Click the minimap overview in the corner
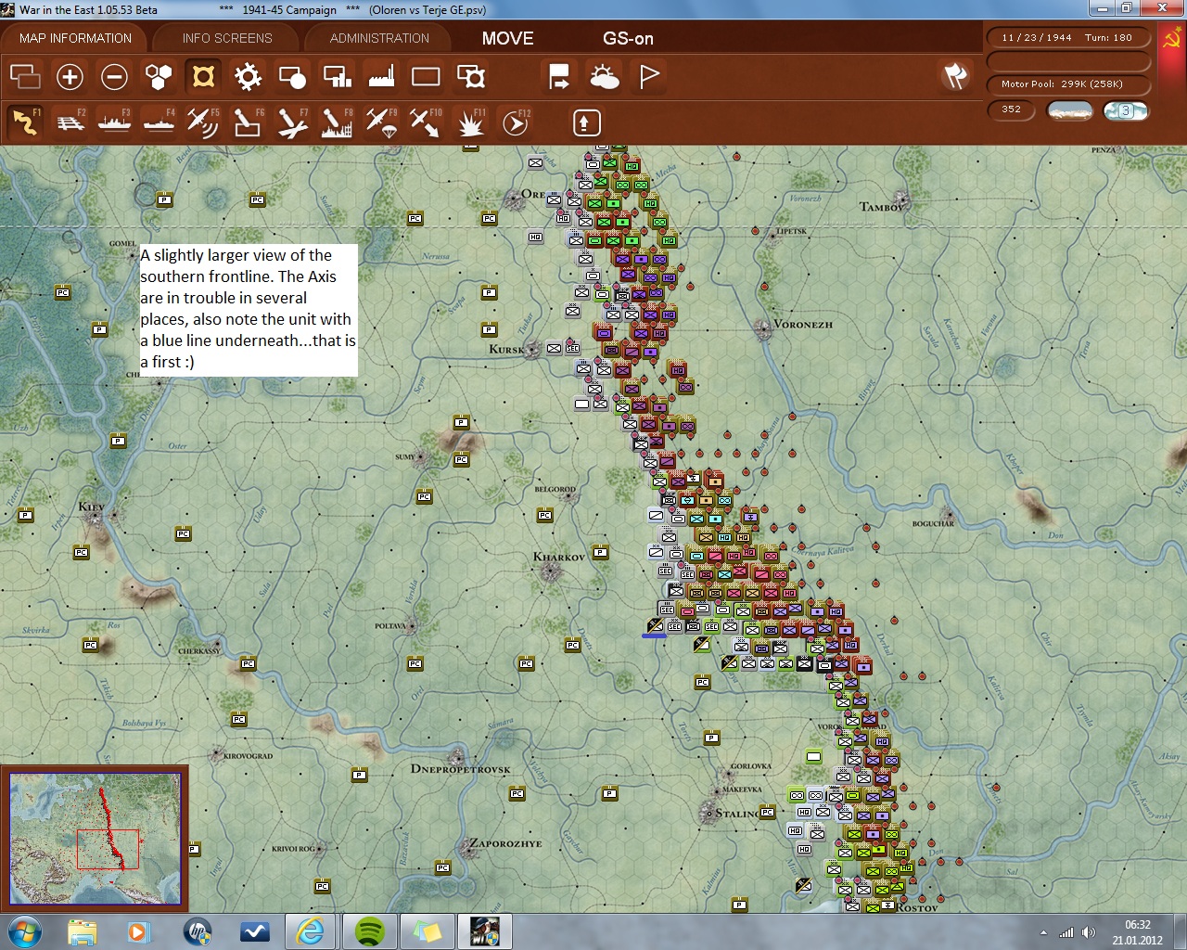1187x950 pixels. [x=95, y=839]
